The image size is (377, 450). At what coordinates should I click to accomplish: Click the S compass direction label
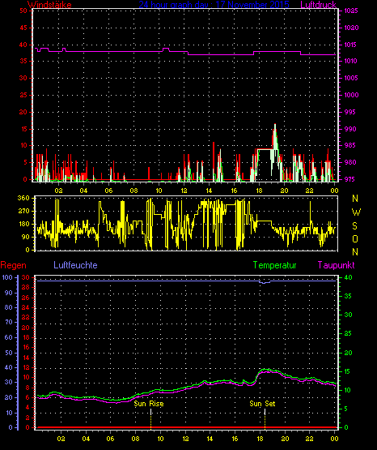tap(355, 226)
